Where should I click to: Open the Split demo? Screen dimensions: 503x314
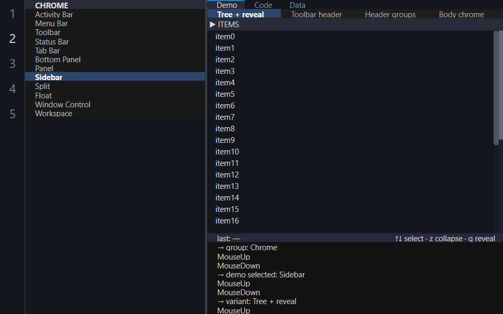point(115,86)
